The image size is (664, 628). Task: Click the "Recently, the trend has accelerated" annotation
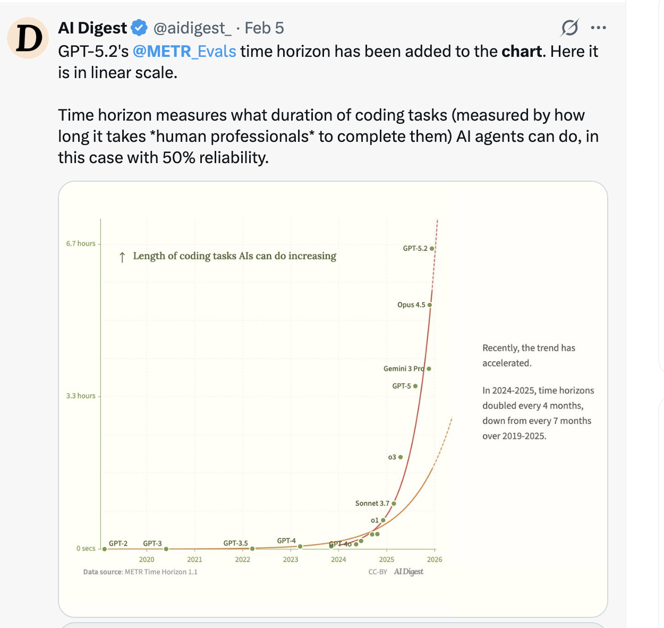point(529,355)
